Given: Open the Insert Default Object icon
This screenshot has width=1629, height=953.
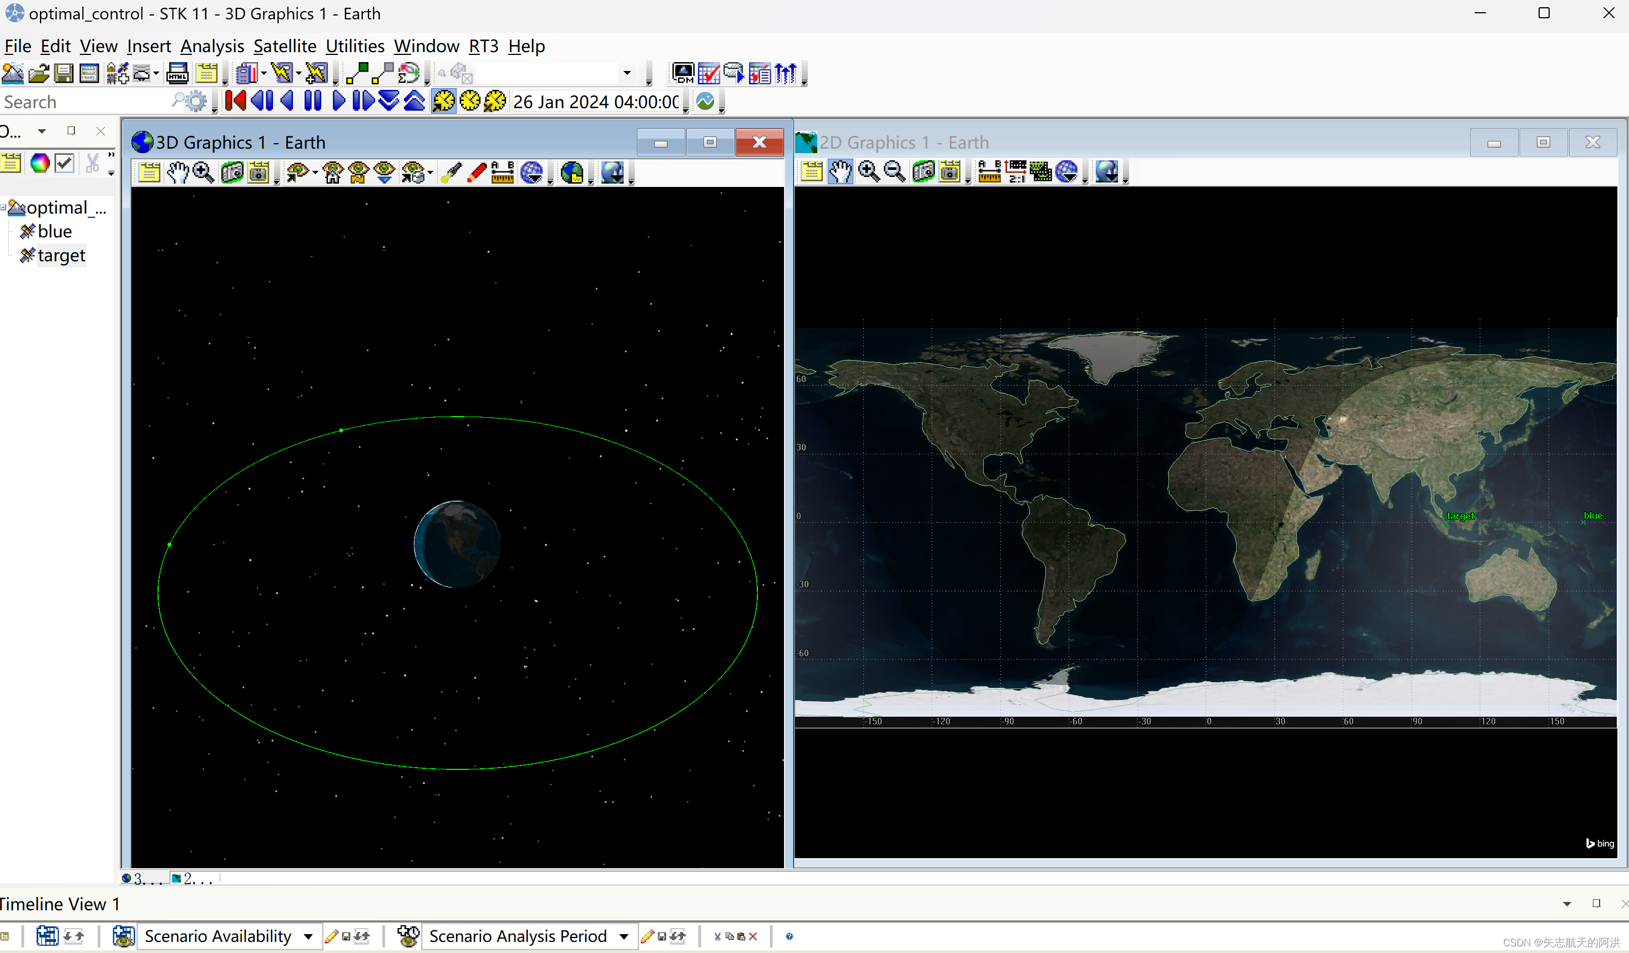Looking at the screenshot, I should (x=118, y=74).
